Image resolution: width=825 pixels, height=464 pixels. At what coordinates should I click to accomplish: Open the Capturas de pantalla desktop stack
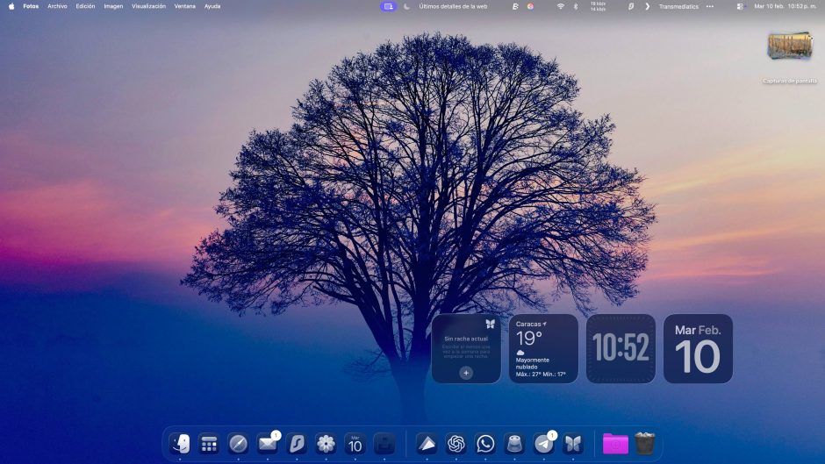[x=790, y=46]
